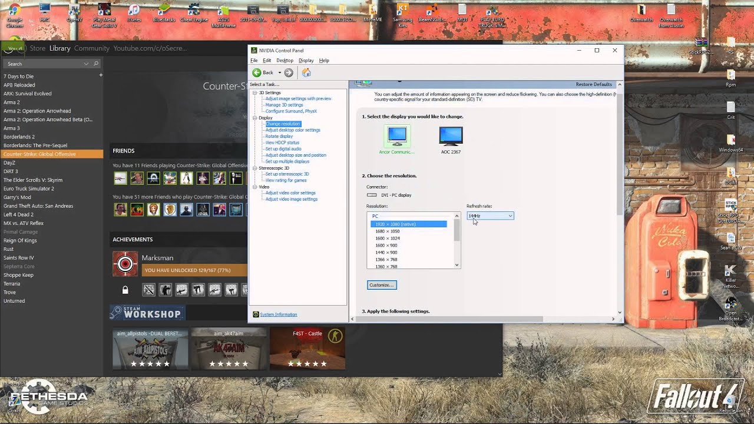Click the Forward arrow in NVIDIA toolbar
The width and height of the screenshot is (754, 424).
tap(289, 72)
